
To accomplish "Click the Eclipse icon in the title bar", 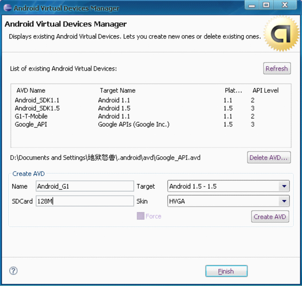I will coord(8,8).
